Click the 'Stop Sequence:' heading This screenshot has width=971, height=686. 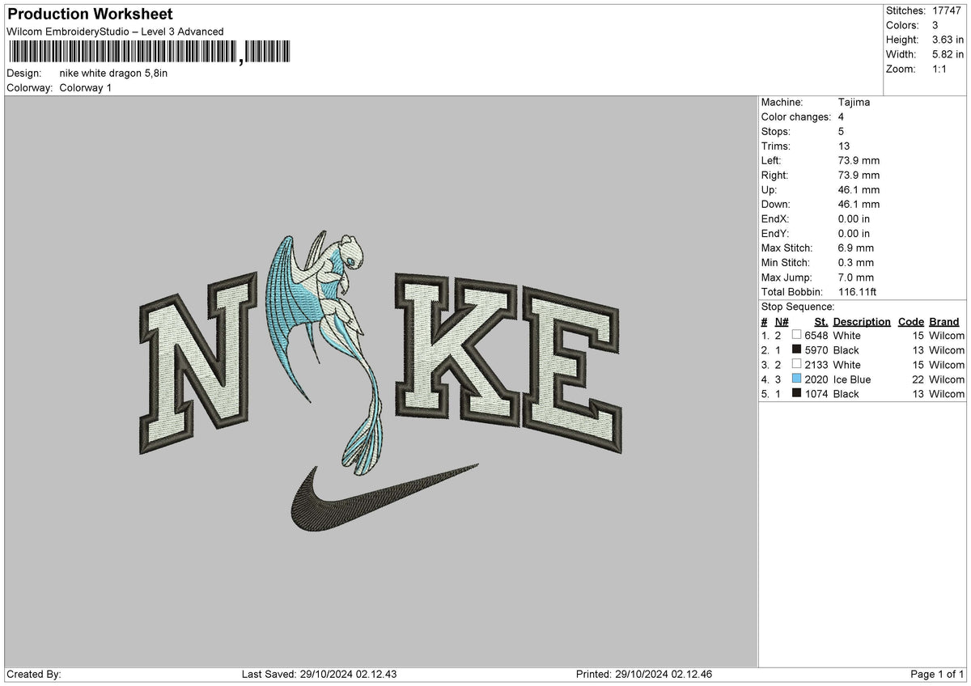pos(798,307)
